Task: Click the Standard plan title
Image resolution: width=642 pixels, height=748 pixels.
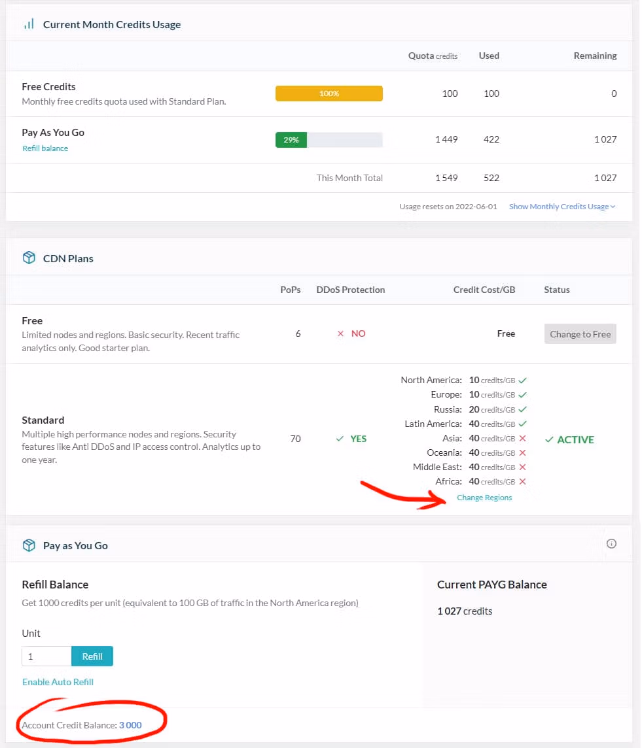Action: point(43,420)
